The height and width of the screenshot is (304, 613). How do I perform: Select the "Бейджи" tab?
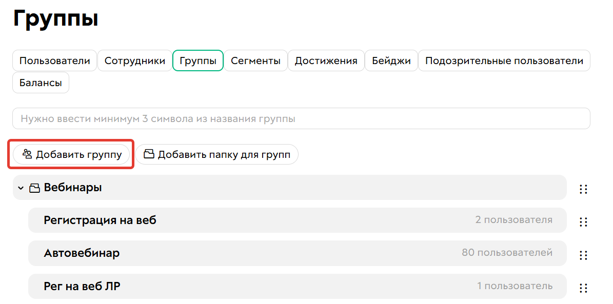click(391, 60)
